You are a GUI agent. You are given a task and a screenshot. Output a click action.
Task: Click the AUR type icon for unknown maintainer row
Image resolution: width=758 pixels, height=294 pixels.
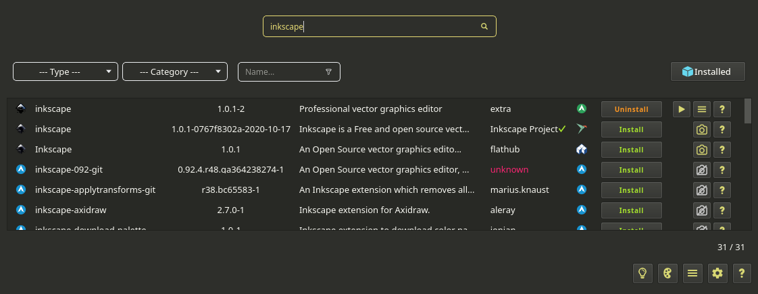point(582,169)
